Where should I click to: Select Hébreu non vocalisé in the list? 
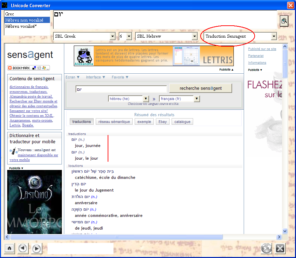27,20
